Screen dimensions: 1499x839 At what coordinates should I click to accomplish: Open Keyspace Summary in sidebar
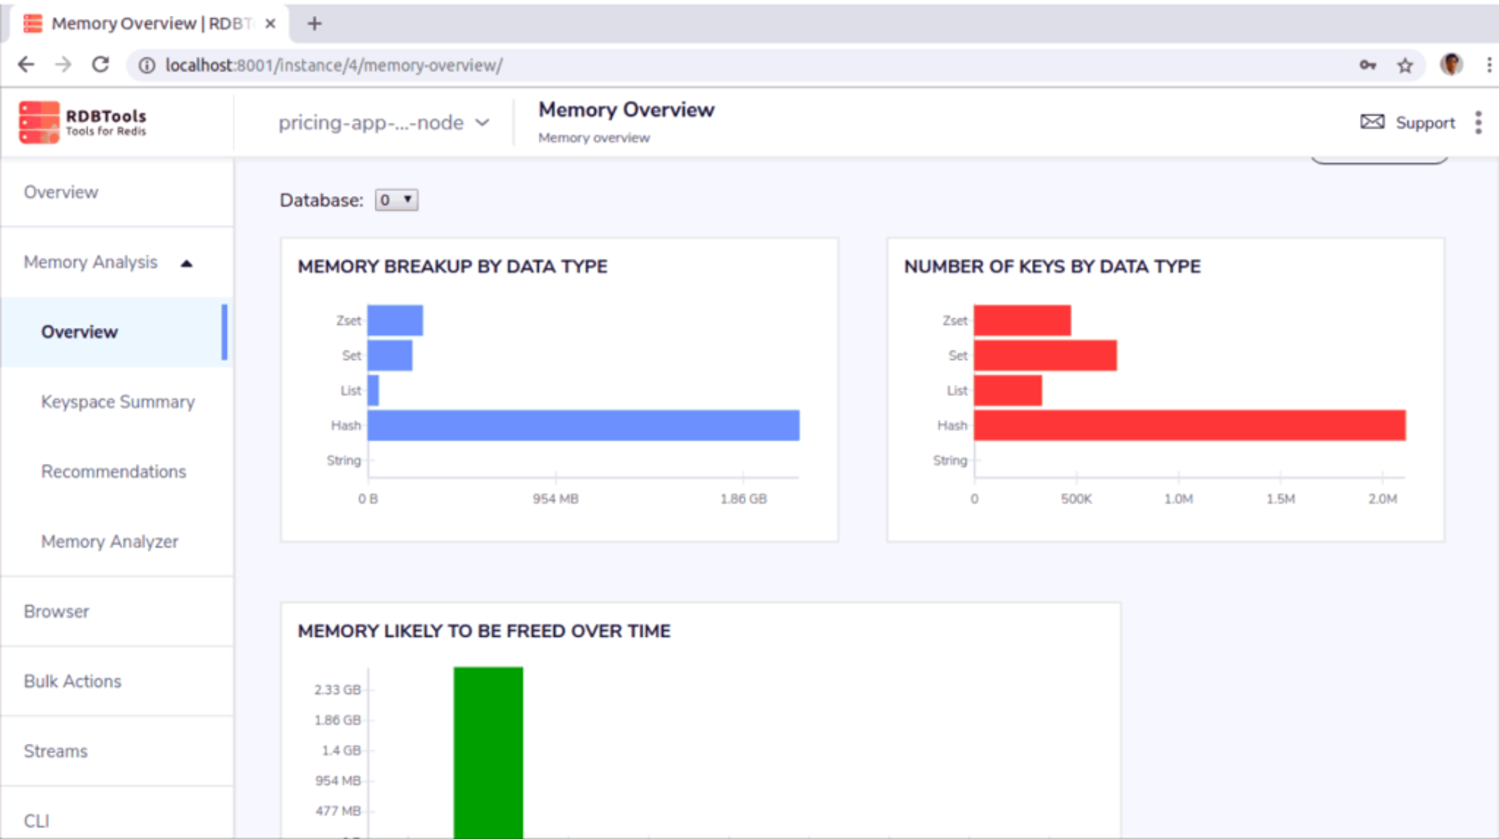click(x=117, y=402)
